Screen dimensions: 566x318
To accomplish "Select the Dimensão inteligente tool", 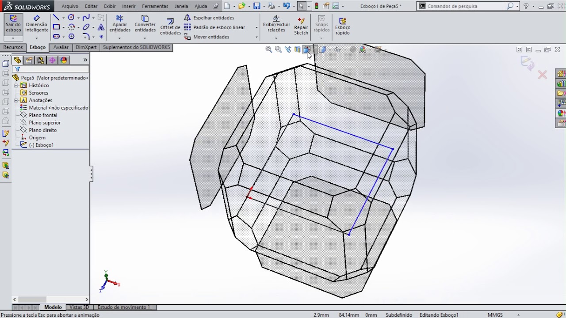I will (x=37, y=24).
